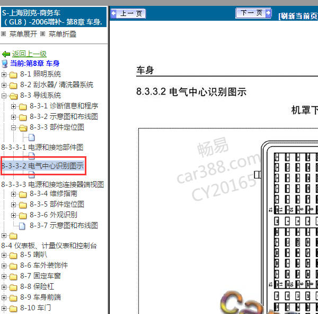Viewport: 318px width, 314px height.
Task: Expand the 8-4 仪表板 folder node
Action: (x=4, y=236)
